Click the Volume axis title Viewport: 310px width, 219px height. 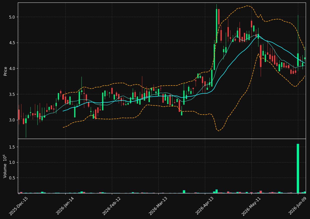point(5,166)
